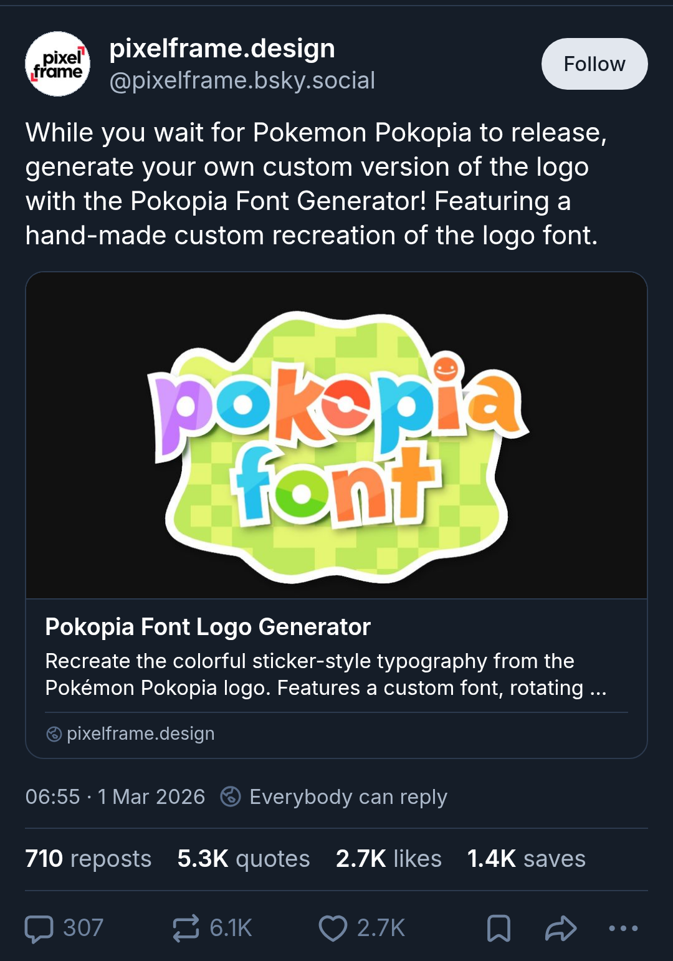673x961 pixels.
Task: Click the reply speech bubble icon
Action: tap(39, 928)
